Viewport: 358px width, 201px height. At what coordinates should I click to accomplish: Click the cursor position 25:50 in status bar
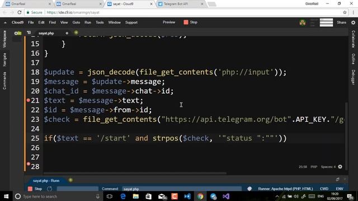point(303,167)
